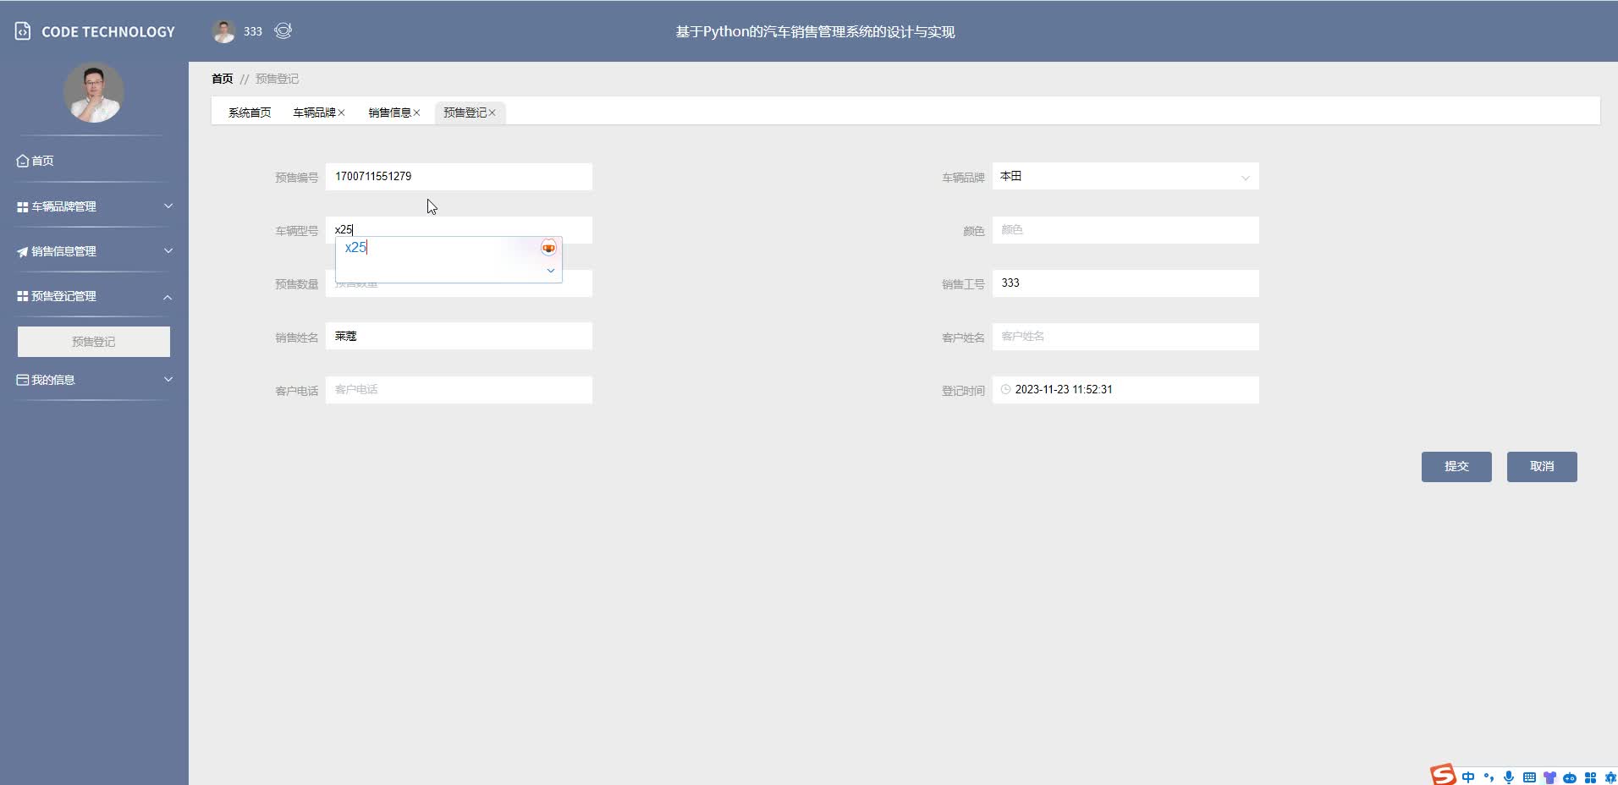Toggle the punctuation mode in IME bar

1489,777
